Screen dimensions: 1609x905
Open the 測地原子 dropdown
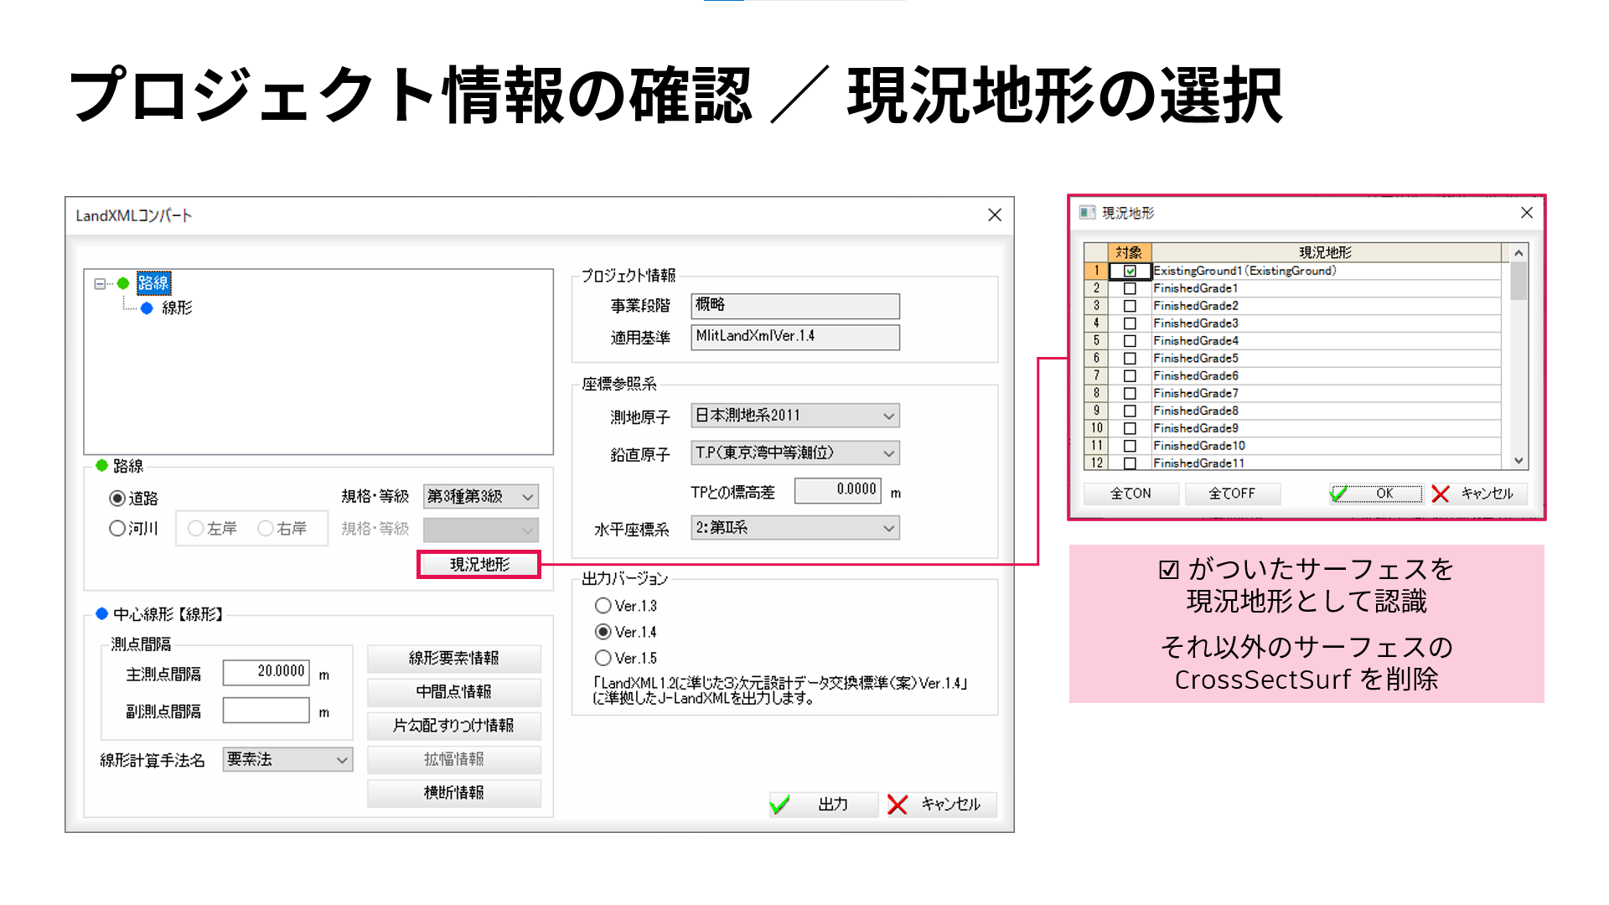pyautogui.click(x=888, y=416)
